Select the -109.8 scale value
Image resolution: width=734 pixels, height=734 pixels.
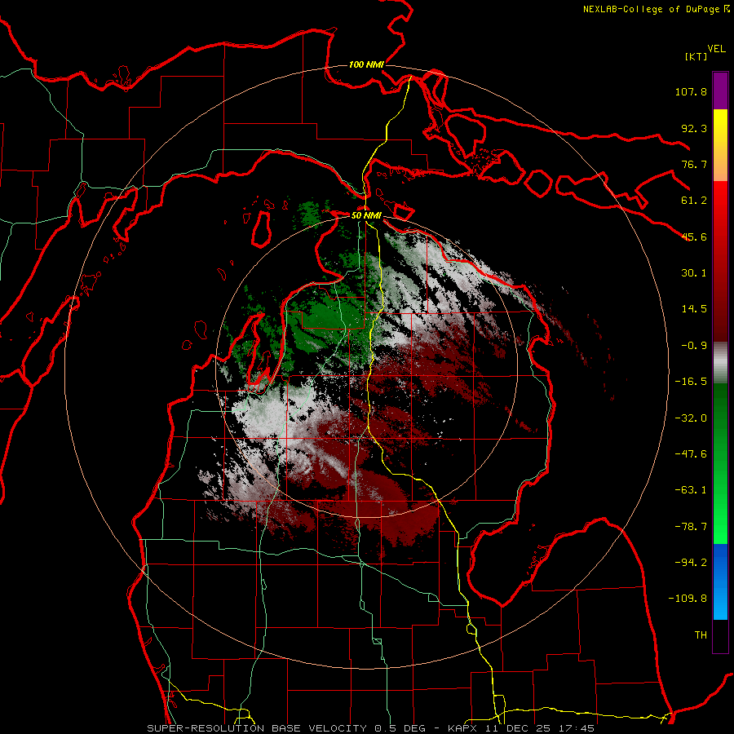(688, 599)
